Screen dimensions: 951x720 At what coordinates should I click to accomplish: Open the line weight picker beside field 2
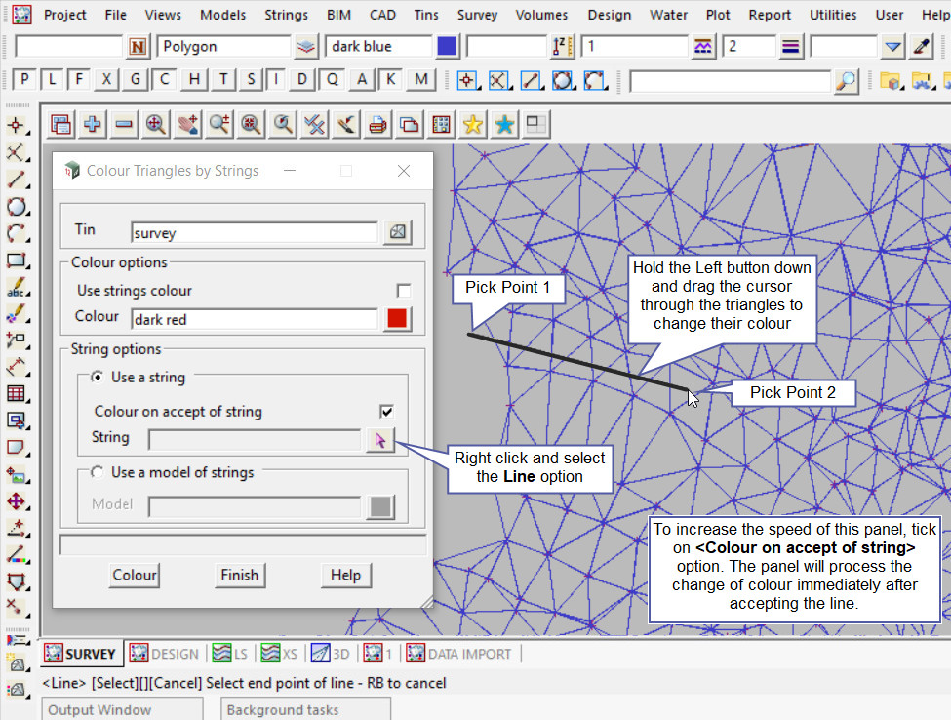pyautogui.click(x=790, y=47)
